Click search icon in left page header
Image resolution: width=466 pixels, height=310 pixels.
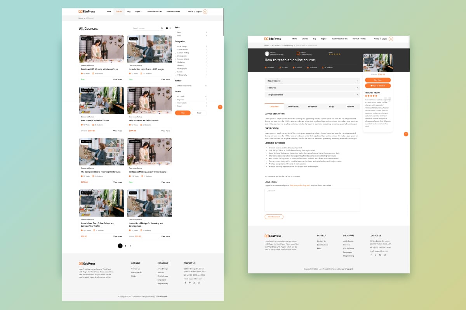point(205,12)
